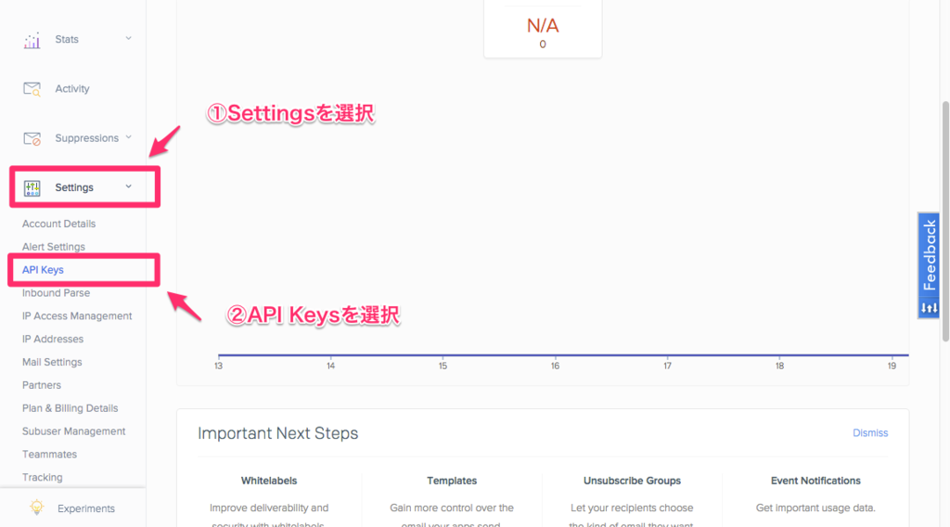Click the Settings sliders icon
The width and height of the screenshot is (950, 527).
[32, 187]
